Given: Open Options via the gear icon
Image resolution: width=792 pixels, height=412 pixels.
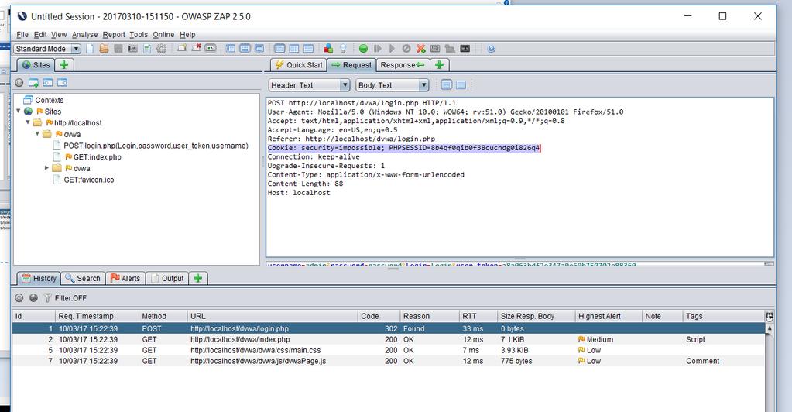Looking at the screenshot, I should 161,49.
